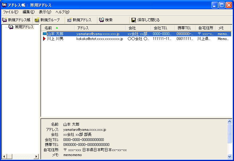Click the 新規グループ toolbar icon
234x161 pixels.
tap(37, 20)
